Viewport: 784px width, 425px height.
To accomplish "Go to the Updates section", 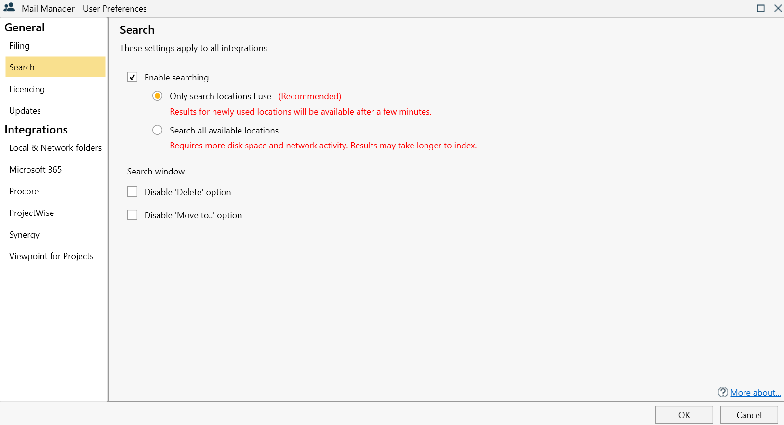I will tap(25, 111).
